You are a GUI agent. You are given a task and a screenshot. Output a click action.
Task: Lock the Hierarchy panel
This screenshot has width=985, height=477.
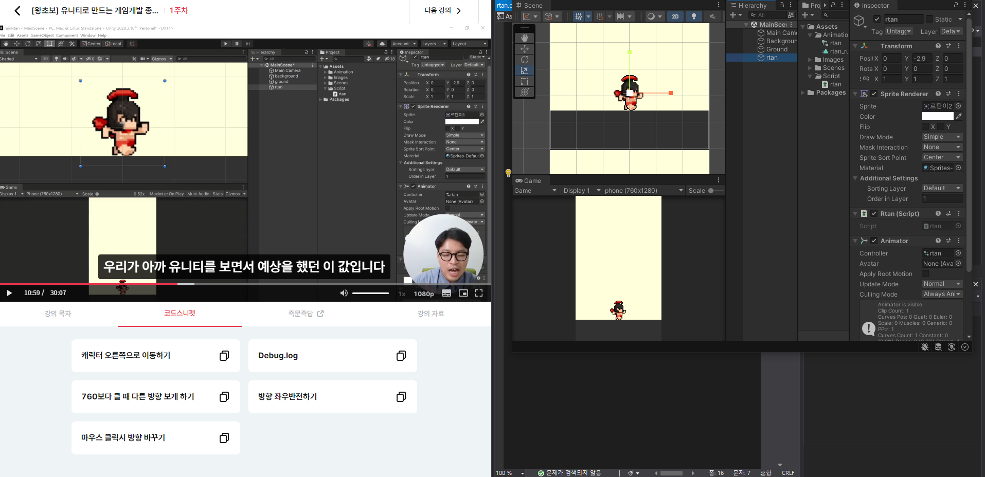pos(782,5)
